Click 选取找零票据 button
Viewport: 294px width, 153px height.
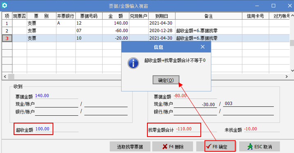(130, 146)
